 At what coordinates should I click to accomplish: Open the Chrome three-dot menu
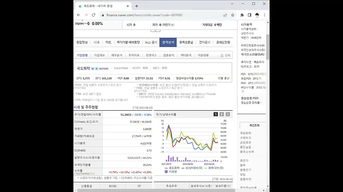point(264,15)
